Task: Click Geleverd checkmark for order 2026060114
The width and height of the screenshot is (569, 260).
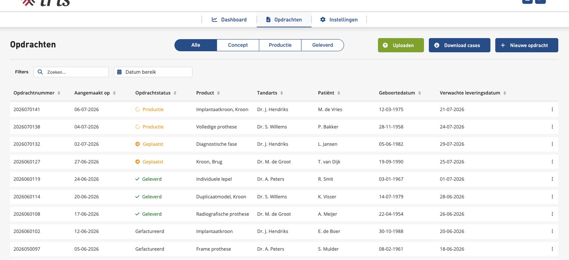Action: pos(137,197)
